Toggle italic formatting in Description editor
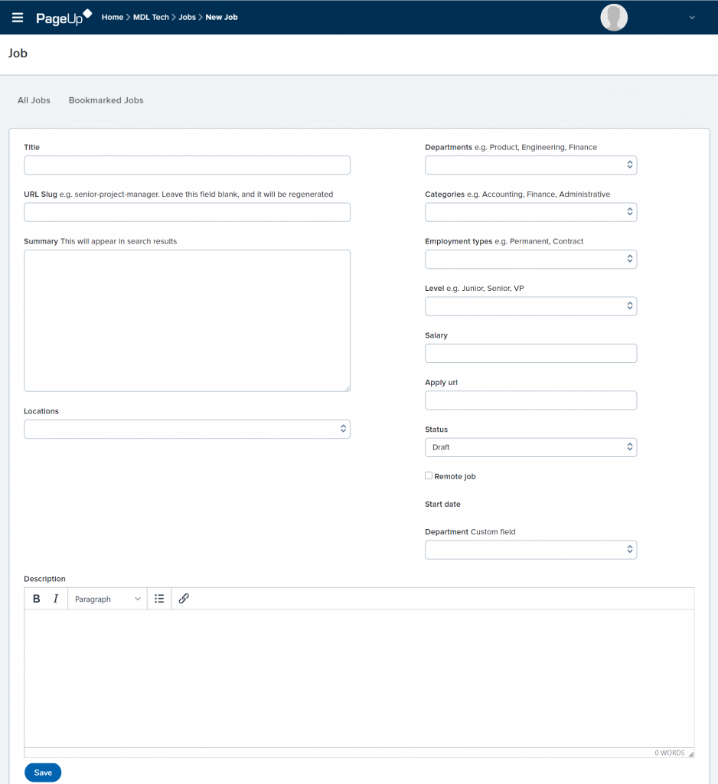Screen dimensions: 718x784 (56, 599)
